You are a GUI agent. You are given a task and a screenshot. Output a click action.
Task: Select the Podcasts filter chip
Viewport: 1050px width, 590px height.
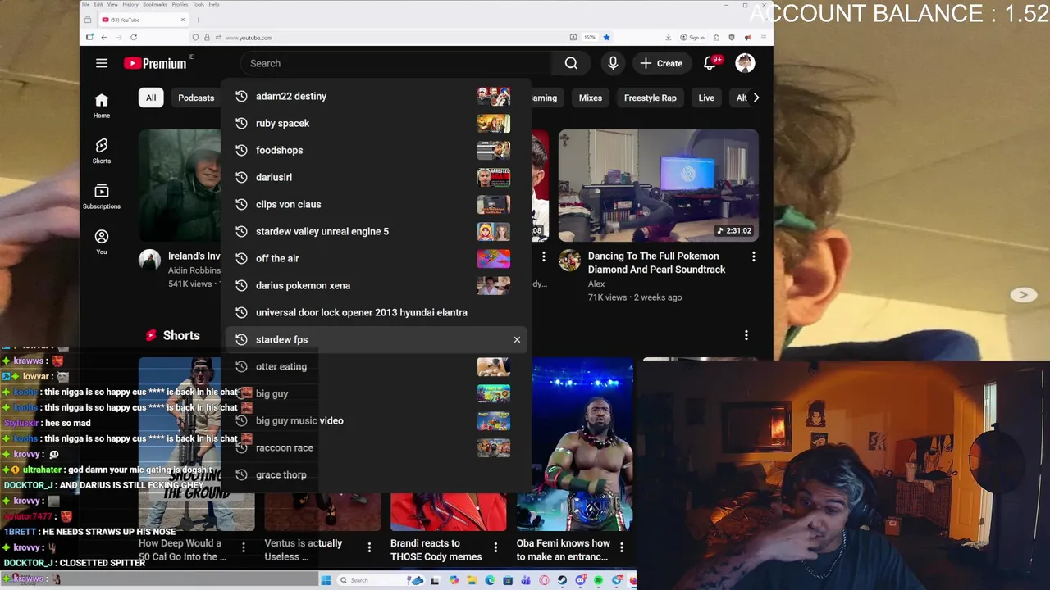point(196,98)
